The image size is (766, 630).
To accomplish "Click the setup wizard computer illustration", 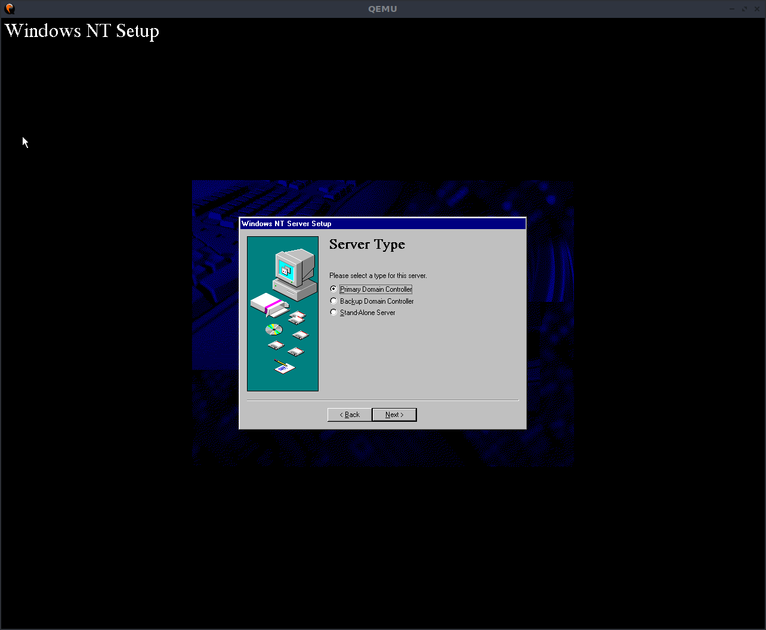I will (x=283, y=314).
